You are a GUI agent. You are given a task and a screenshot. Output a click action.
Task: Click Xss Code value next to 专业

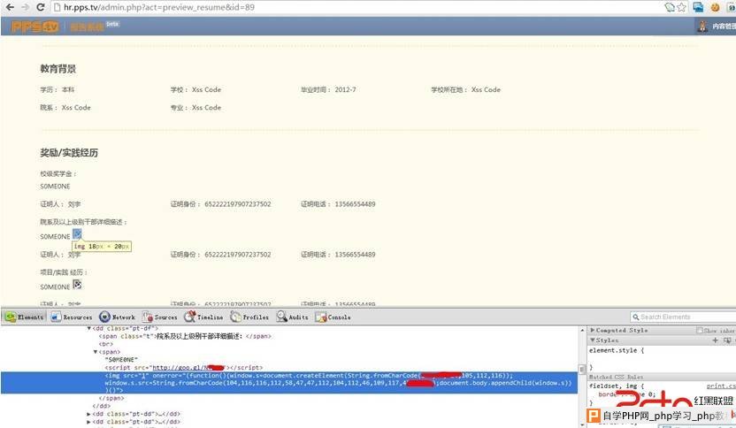coord(206,108)
